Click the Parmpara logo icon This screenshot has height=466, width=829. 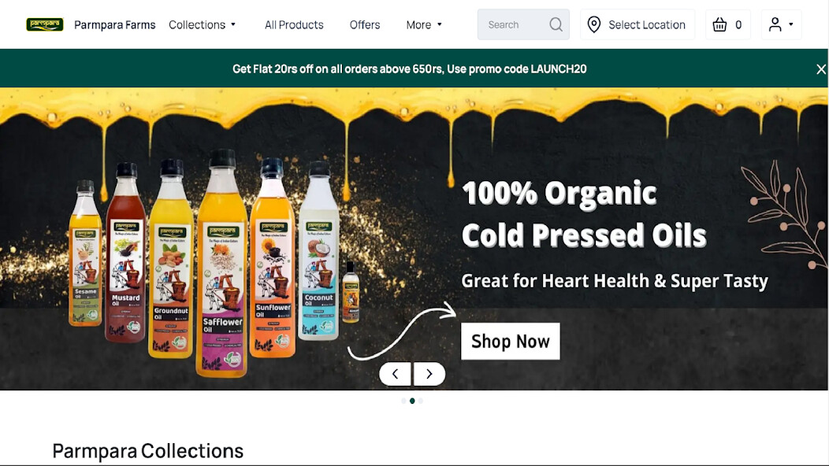click(x=45, y=24)
